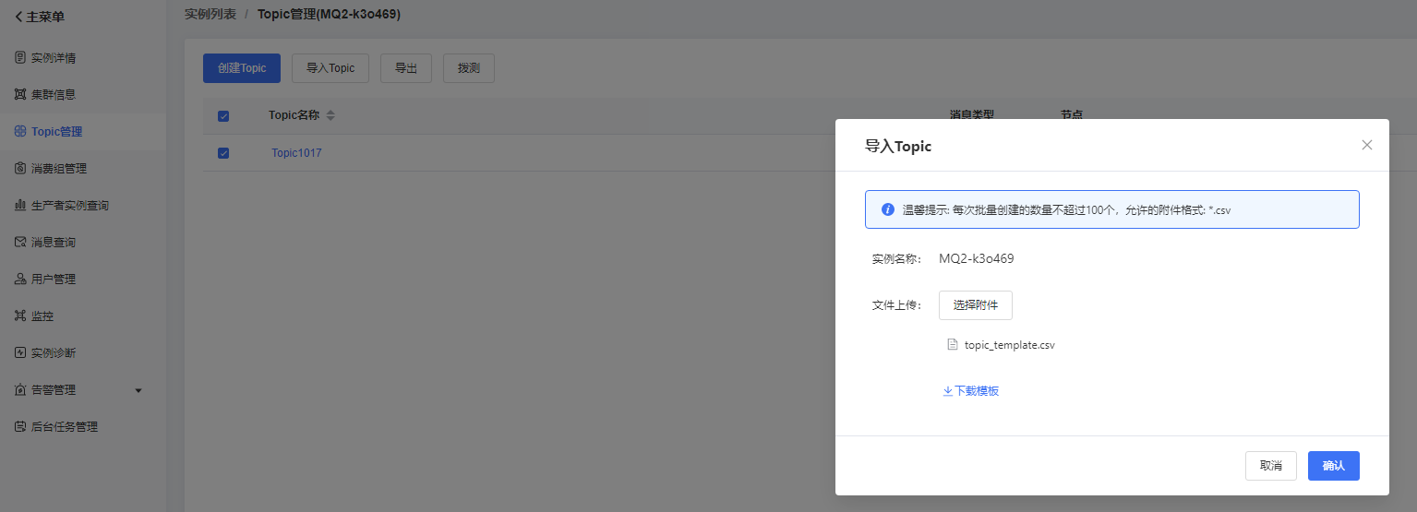Close the 导入Topic dialog with X
Viewport: 1417px width, 512px height.
click(1367, 145)
